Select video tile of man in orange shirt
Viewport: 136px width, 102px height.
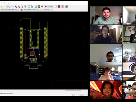[x=129, y=90]
